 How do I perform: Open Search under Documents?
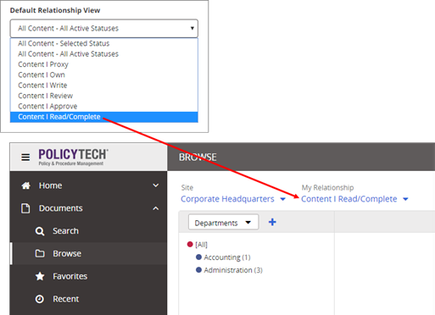[x=65, y=231]
